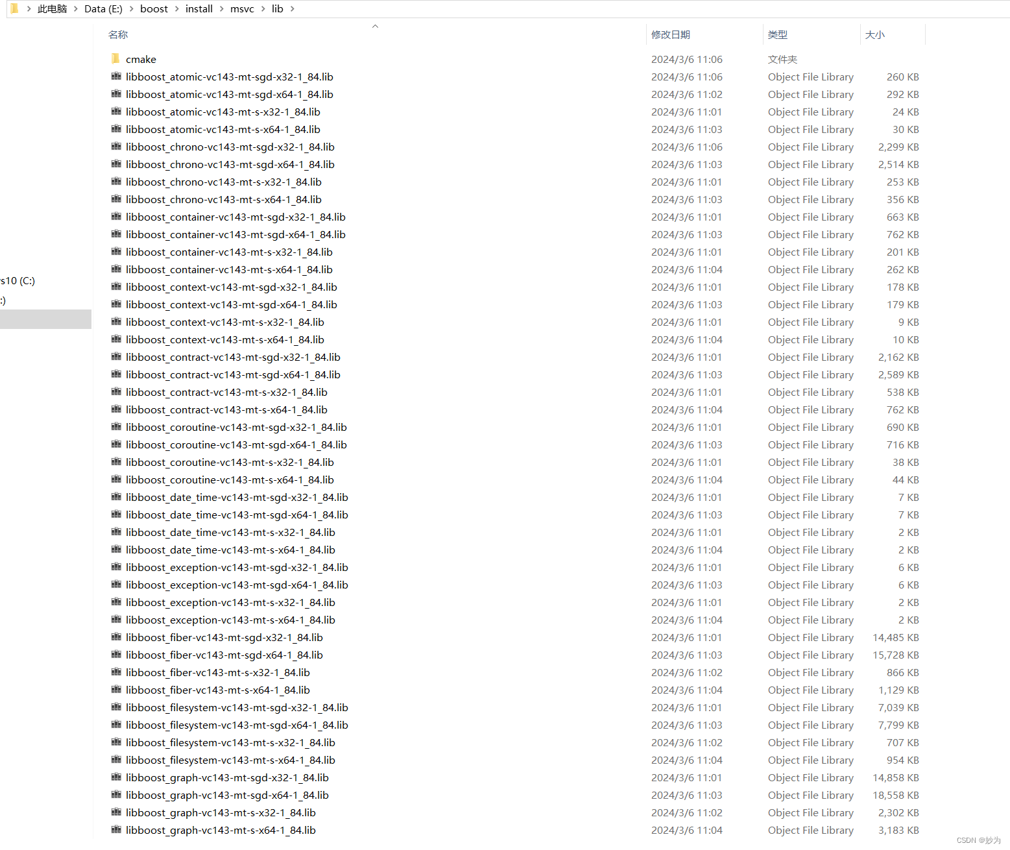Sort files by 名称 column header
Screen dimensions: 1010x850
(118, 34)
